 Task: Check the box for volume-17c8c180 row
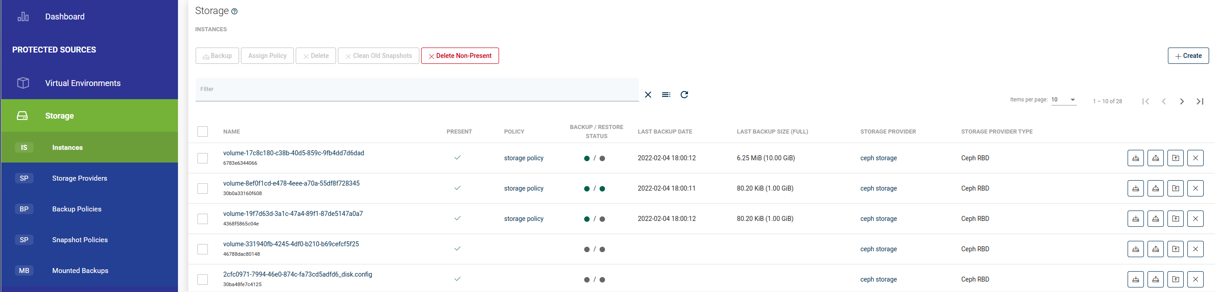203,158
